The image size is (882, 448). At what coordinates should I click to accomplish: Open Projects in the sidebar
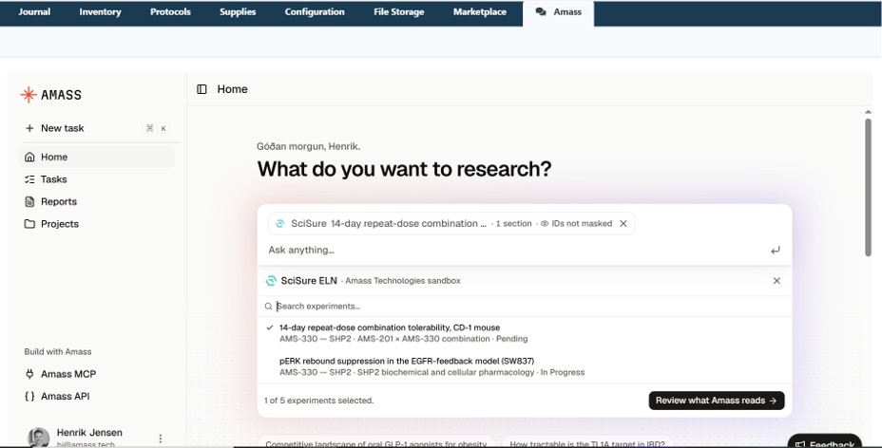[x=97, y=223]
